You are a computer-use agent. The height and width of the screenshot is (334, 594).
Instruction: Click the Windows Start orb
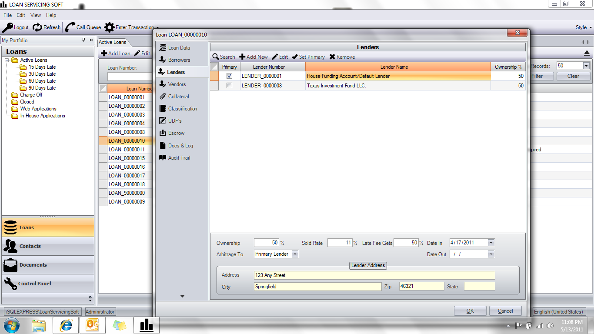[12, 325]
